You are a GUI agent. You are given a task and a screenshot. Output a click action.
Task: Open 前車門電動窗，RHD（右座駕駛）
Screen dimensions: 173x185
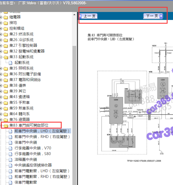tap(42, 176)
